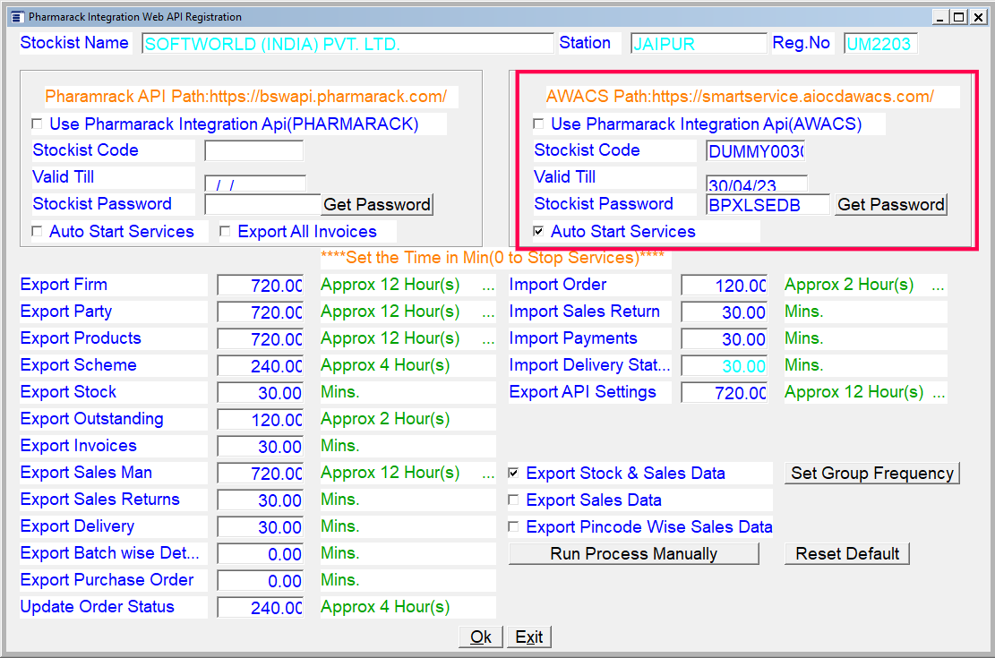Click Get Password in AWACS panel
This screenshot has height=658, width=995.
(x=890, y=204)
